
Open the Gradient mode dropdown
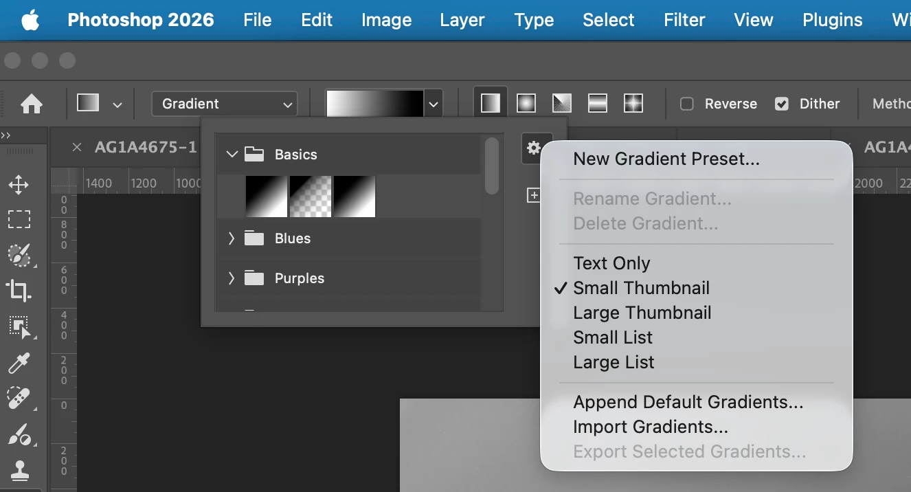click(x=225, y=104)
